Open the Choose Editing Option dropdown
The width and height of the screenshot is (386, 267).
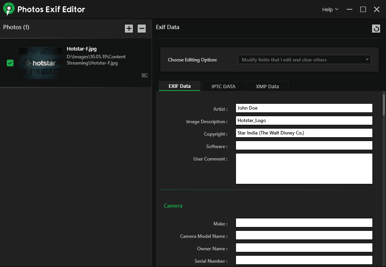[304, 60]
